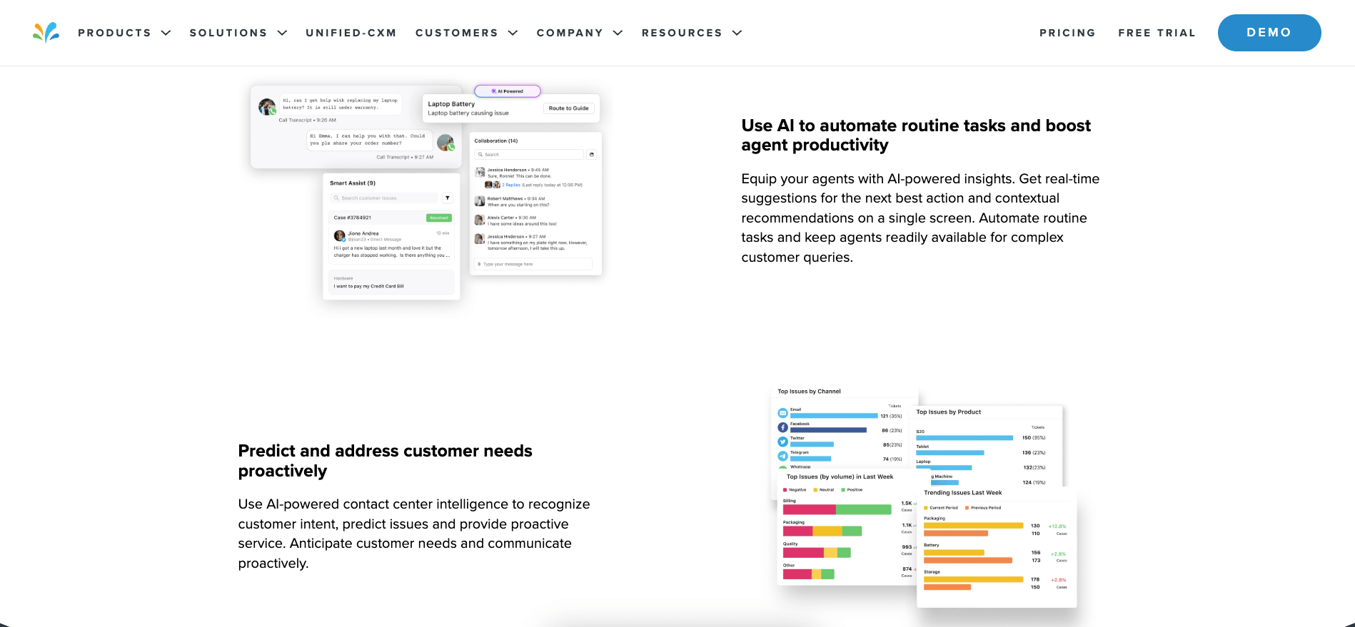This screenshot has height=627, width=1355.
Task: Click the filter icon in Smart Assist
Action: (448, 198)
